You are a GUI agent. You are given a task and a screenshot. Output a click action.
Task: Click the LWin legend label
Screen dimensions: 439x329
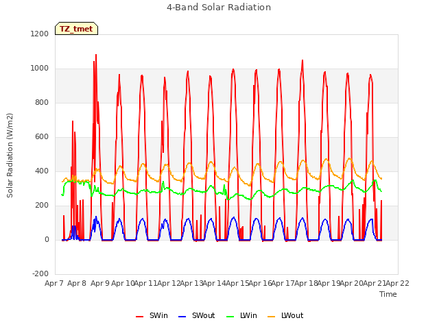click(x=248, y=315)
